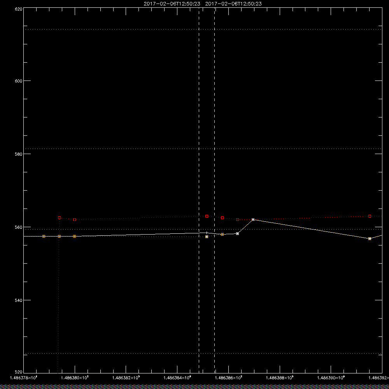
Task: Click the left 2017-02-06T12:50:23 timestamp in title
Action: 172,4
